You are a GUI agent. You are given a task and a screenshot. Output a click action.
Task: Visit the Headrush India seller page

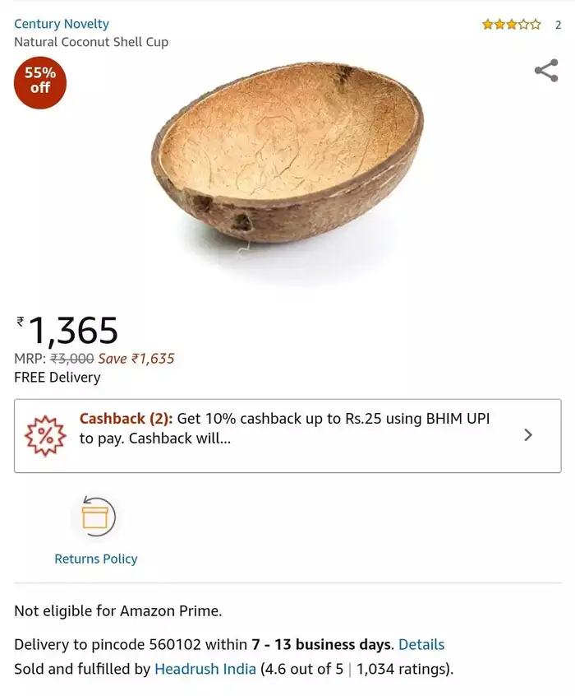point(205,669)
